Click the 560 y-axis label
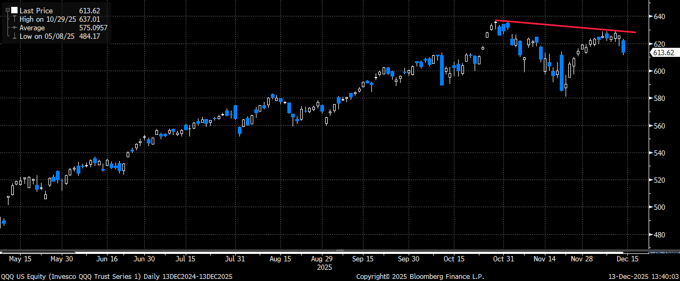The height and width of the screenshot is (281, 680). click(660, 126)
